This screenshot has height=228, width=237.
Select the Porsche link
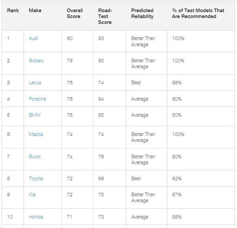click(37, 99)
